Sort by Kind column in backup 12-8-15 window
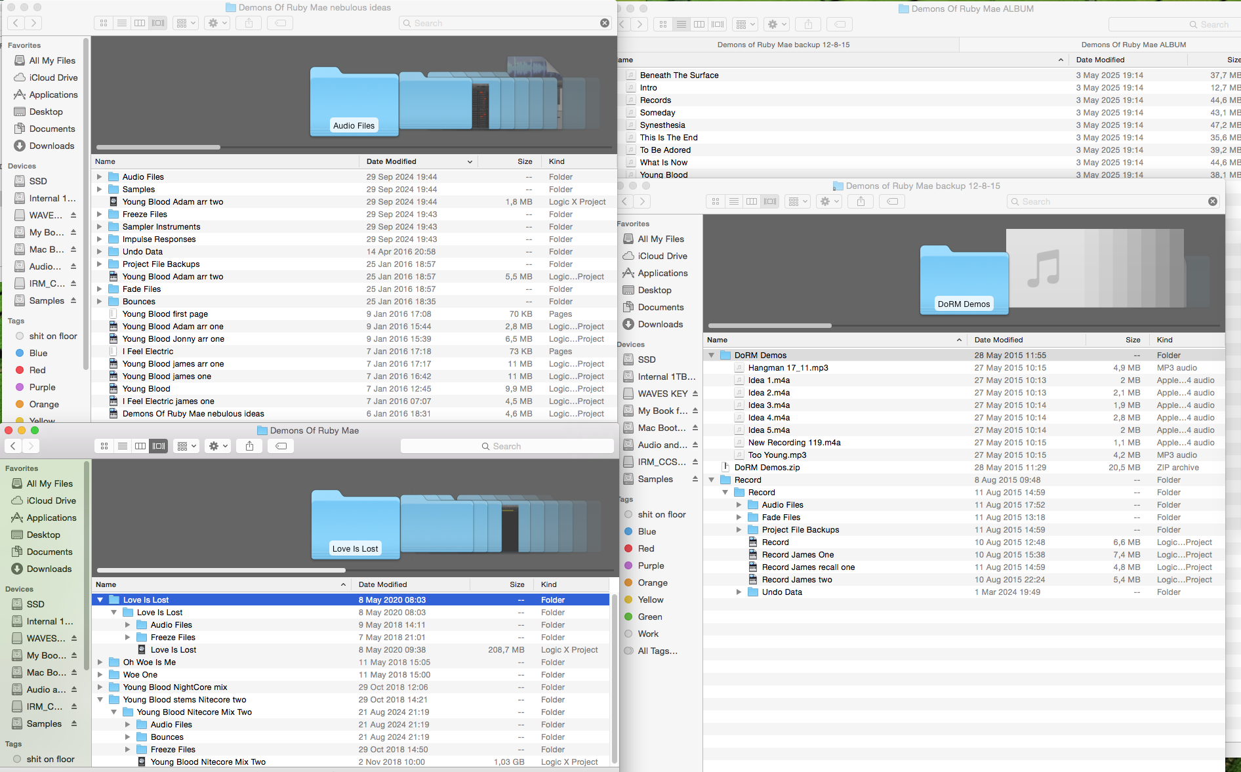This screenshot has height=772, width=1241. point(1164,340)
